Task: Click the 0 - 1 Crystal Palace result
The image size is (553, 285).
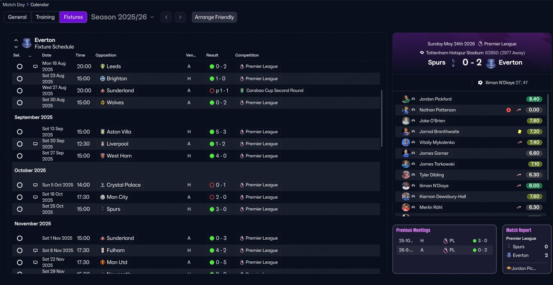Action: tap(218, 185)
